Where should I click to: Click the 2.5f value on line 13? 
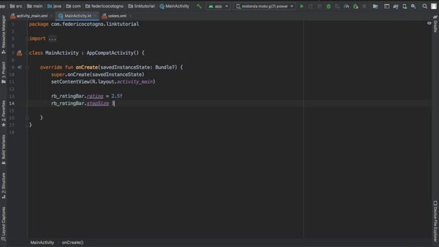[x=117, y=96]
